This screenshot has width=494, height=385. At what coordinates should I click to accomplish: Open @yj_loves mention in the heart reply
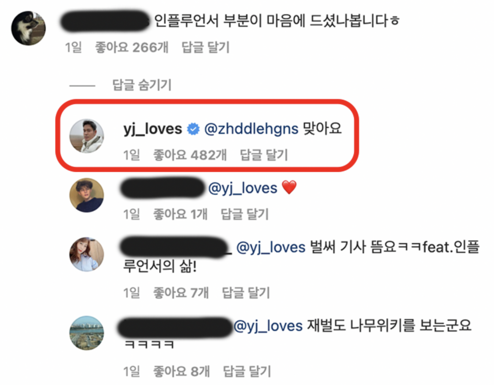click(243, 188)
